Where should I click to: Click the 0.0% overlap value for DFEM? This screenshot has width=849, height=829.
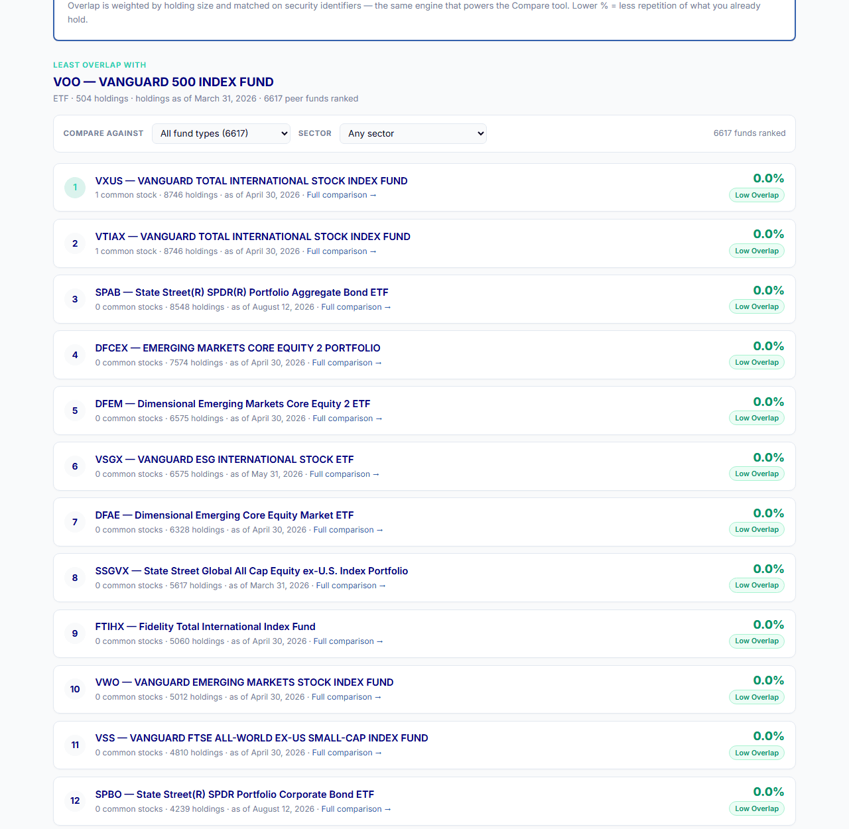pyautogui.click(x=769, y=402)
